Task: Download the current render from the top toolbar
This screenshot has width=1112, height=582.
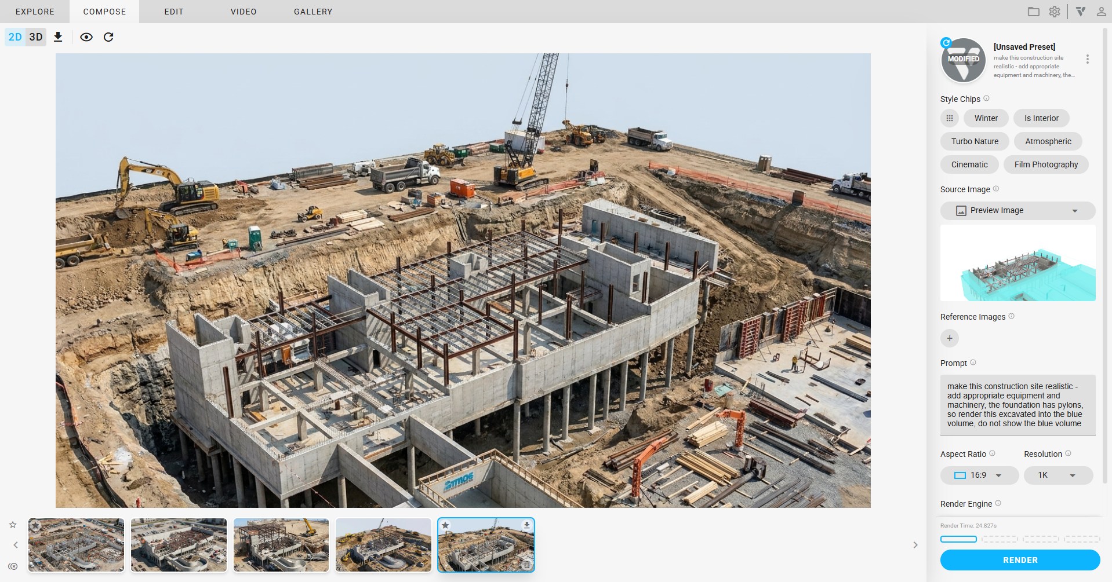Action: point(58,37)
